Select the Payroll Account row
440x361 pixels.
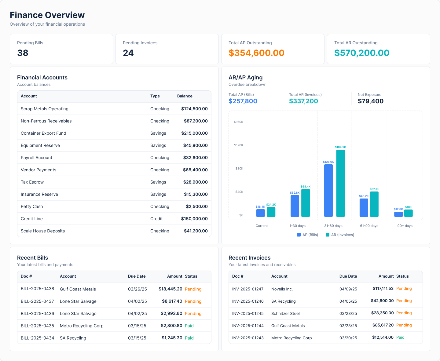114,158
